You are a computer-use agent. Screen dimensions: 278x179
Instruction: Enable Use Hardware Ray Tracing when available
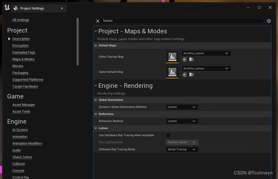(x=168, y=135)
